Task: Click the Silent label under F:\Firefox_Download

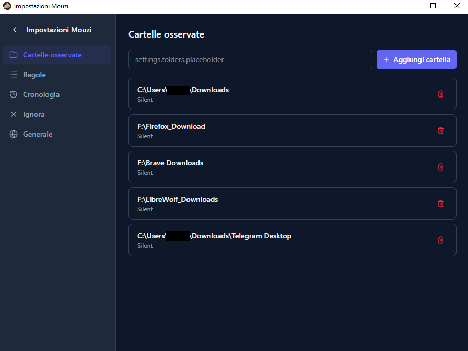Action: click(145, 136)
